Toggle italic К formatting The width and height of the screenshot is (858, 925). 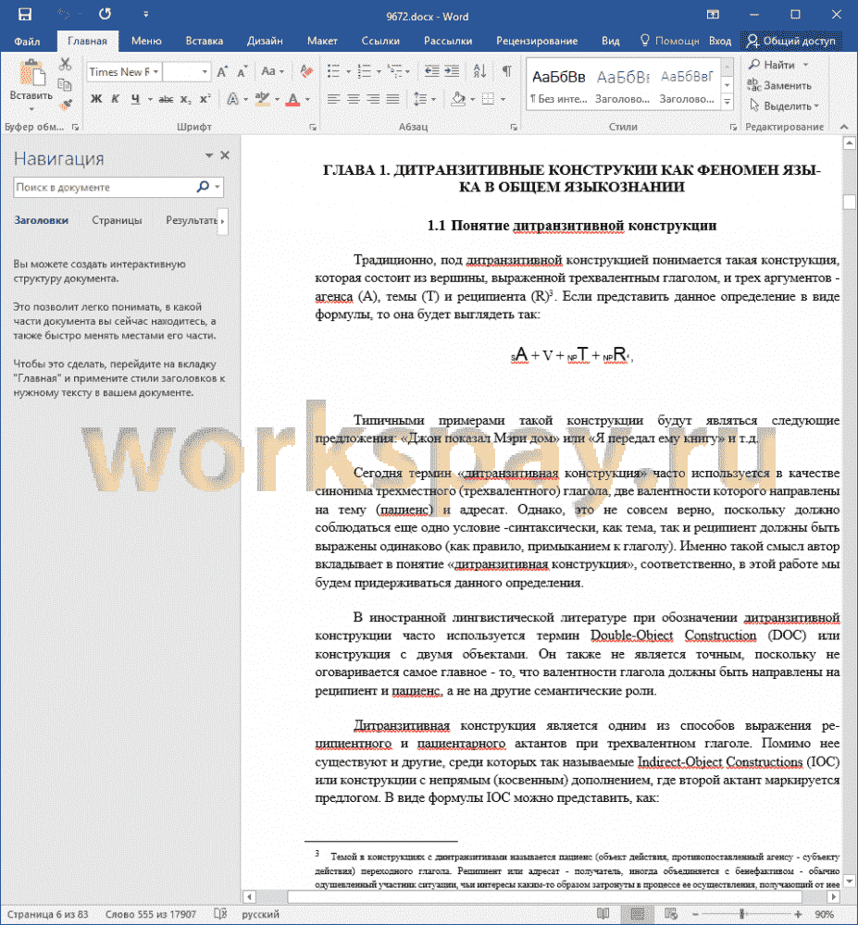pos(115,99)
